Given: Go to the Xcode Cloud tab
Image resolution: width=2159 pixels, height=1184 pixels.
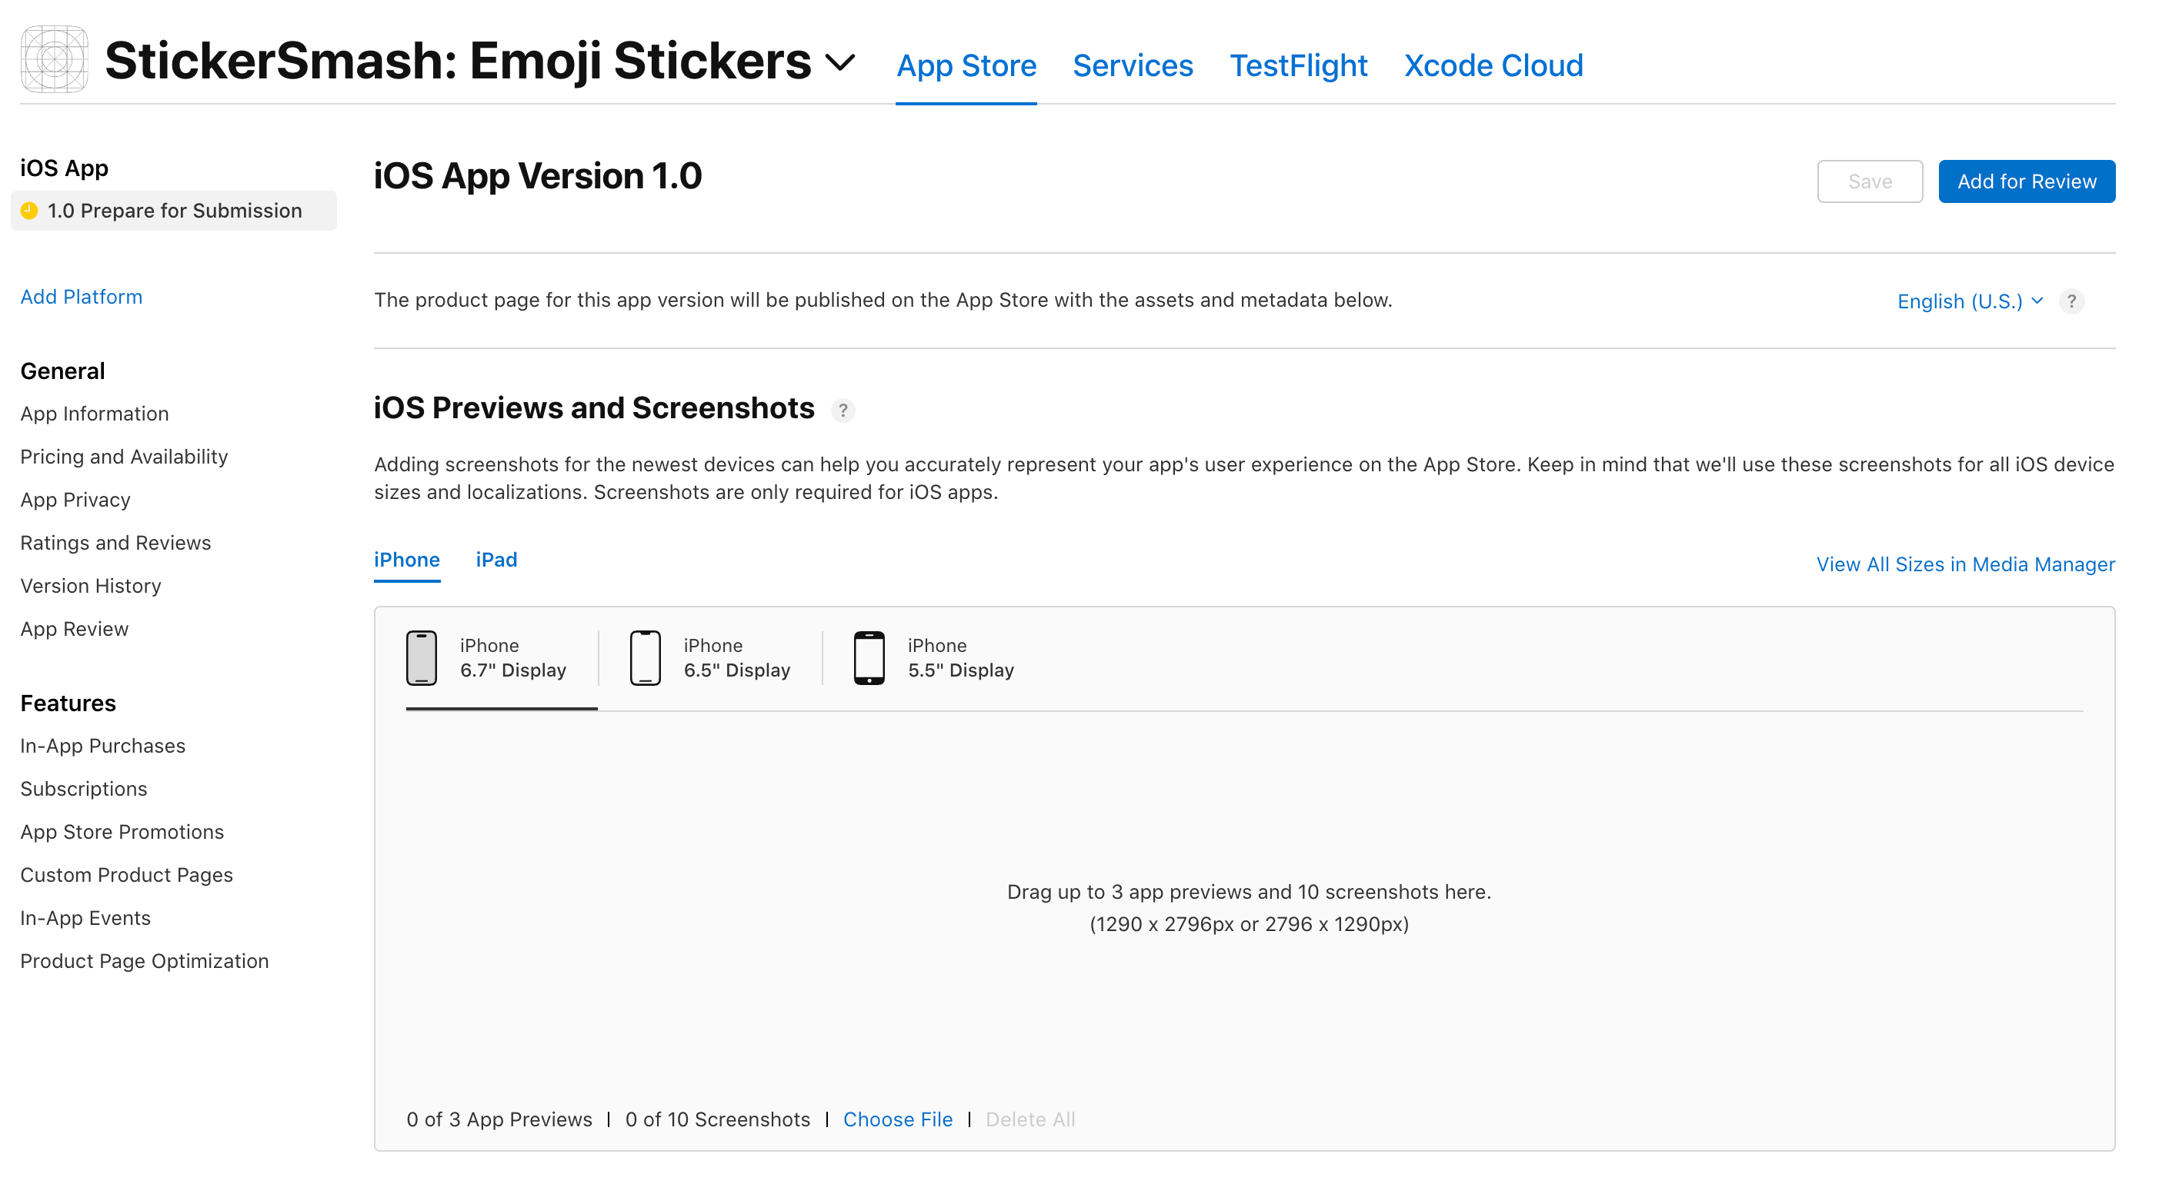Looking at the screenshot, I should click(x=1493, y=65).
